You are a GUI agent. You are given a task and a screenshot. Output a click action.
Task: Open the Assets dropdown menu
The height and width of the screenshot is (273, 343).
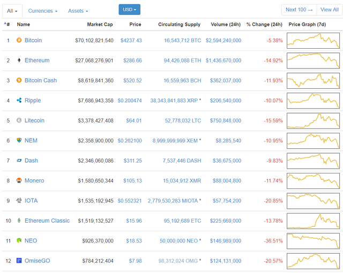tap(78, 11)
